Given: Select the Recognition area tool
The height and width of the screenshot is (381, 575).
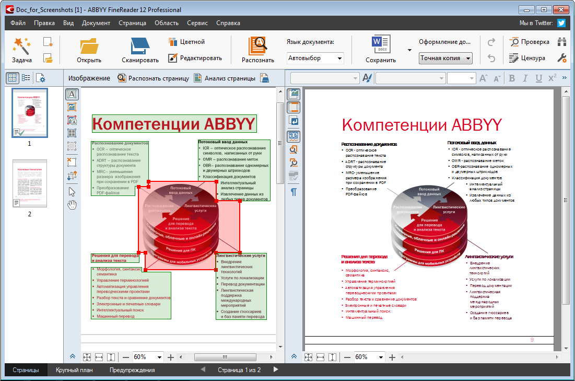Looking at the screenshot, I should [x=72, y=146].
